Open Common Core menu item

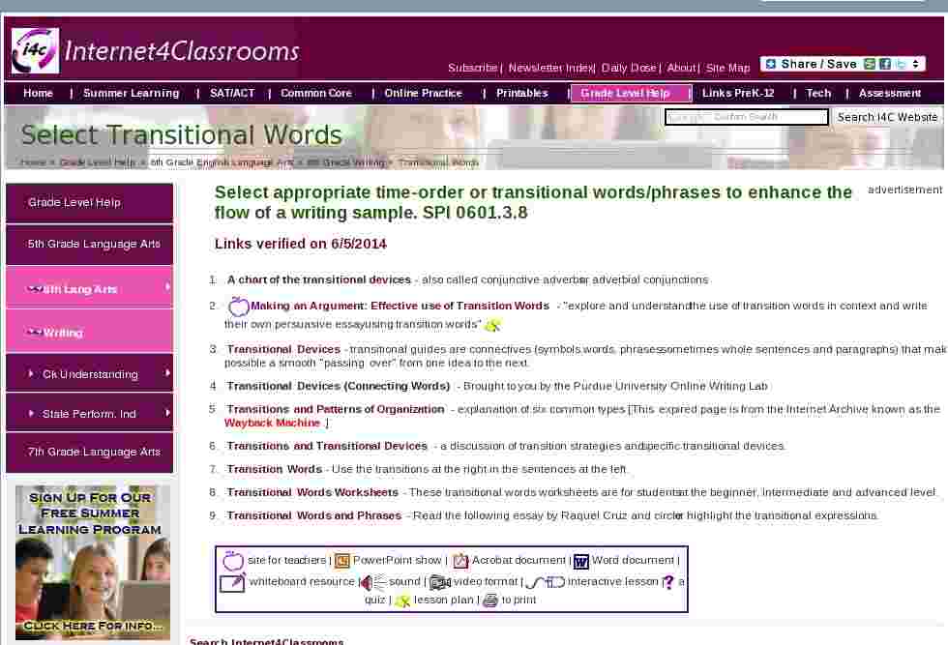tap(316, 93)
